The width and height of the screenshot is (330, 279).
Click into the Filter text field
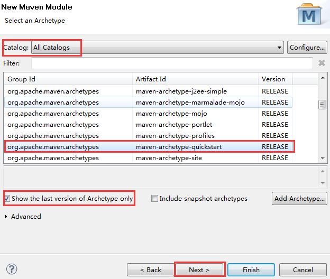[x=172, y=63]
